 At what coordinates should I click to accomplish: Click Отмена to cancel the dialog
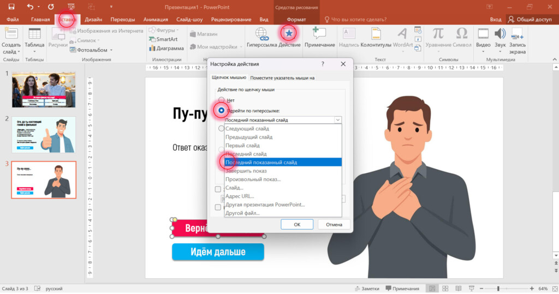(334, 224)
